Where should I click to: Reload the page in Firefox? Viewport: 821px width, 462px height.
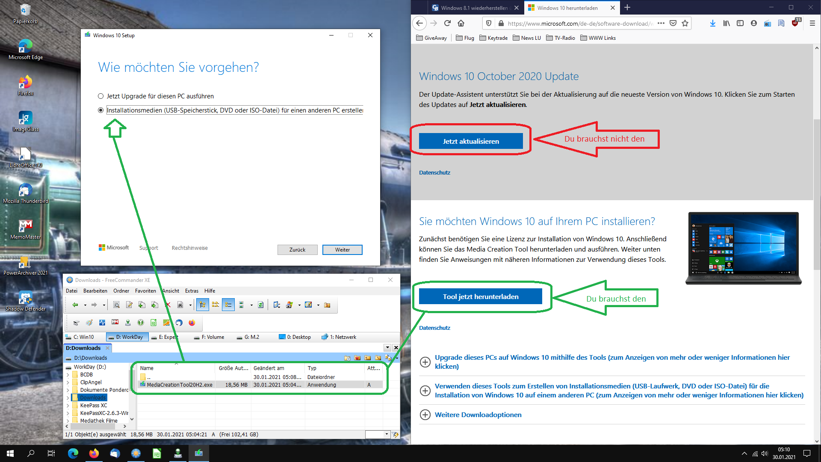coord(447,24)
